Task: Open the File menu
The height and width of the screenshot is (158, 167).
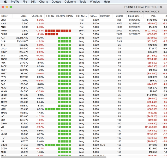Action: [x=25, y=2]
